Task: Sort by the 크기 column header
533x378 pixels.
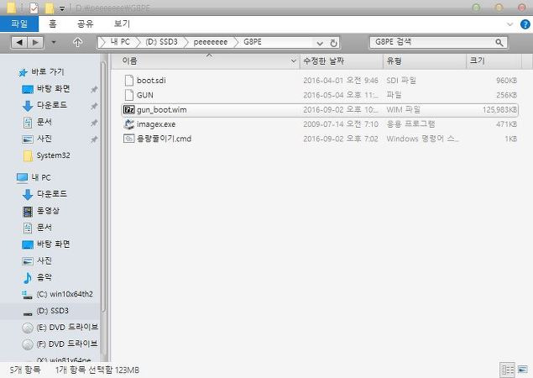Action: (x=494, y=61)
